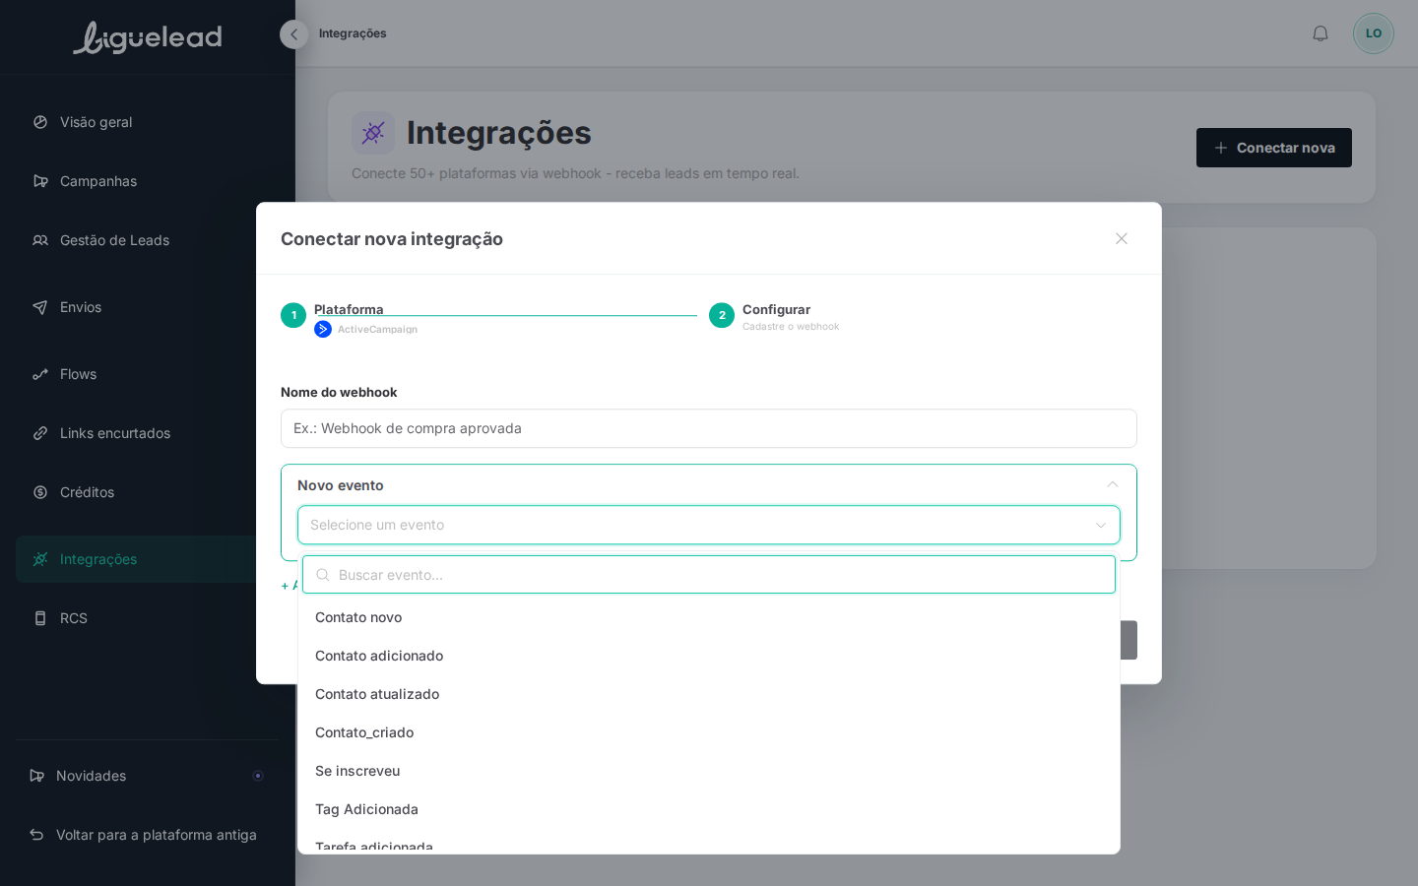Click the Integrações plug icon in sidebar
This screenshot has height=886, width=1418.
pyautogui.click(x=40, y=559)
